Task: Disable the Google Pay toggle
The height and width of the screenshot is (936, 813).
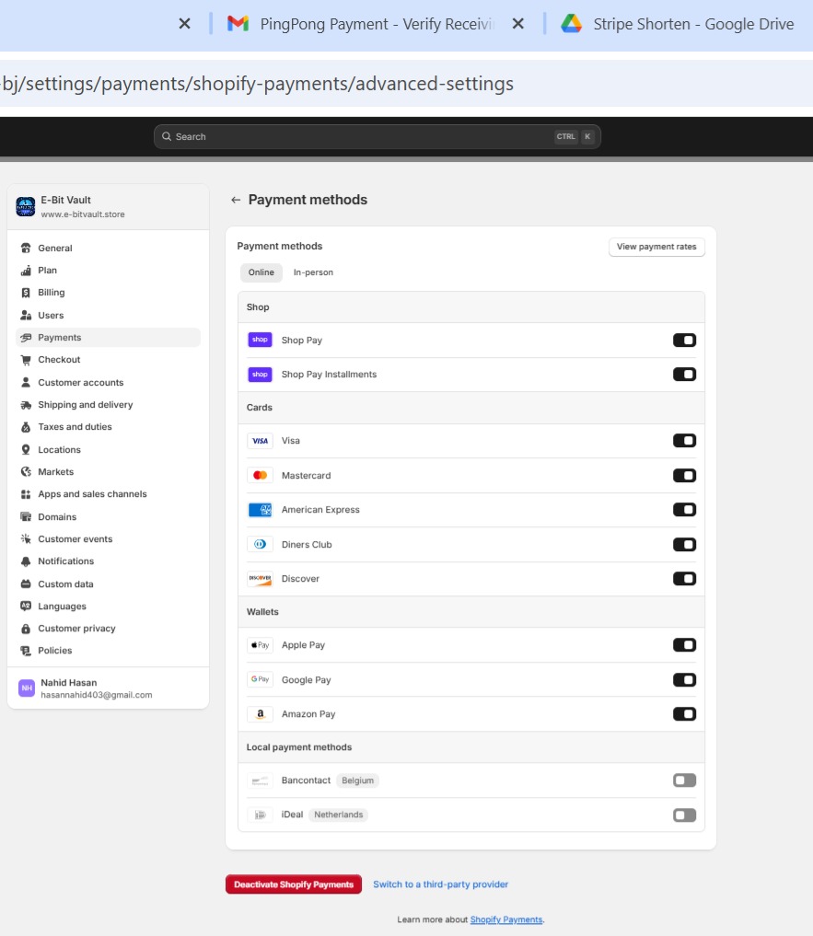Action: coord(685,680)
